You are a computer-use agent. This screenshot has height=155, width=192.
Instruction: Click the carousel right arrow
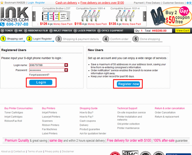tap(145, 16)
